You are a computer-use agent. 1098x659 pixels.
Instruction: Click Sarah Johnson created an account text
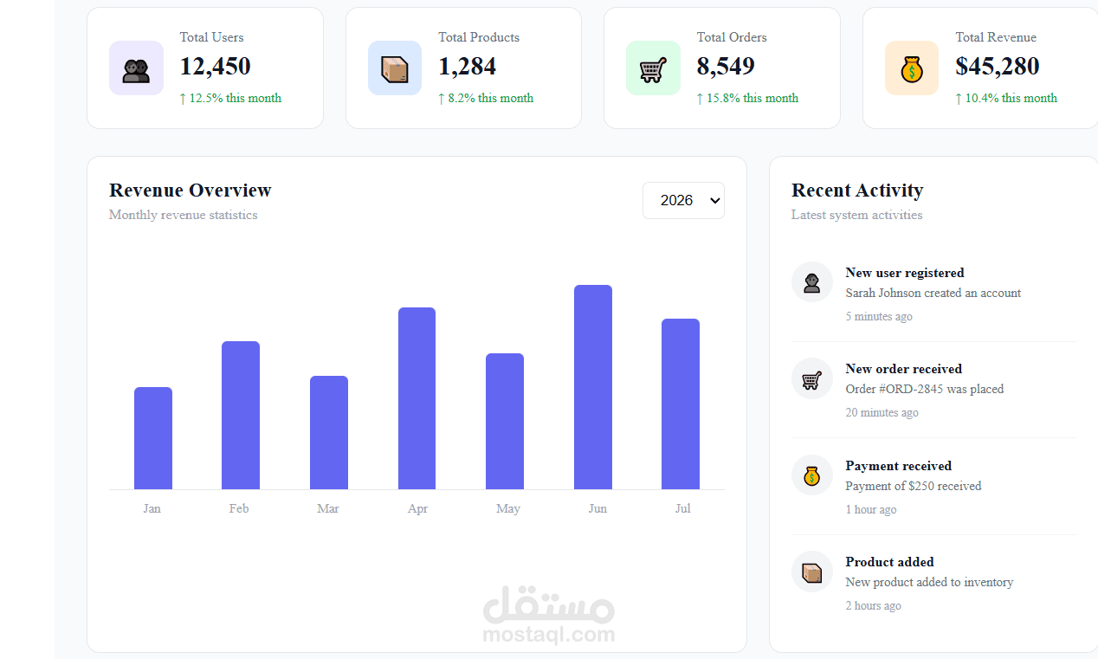point(933,293)
